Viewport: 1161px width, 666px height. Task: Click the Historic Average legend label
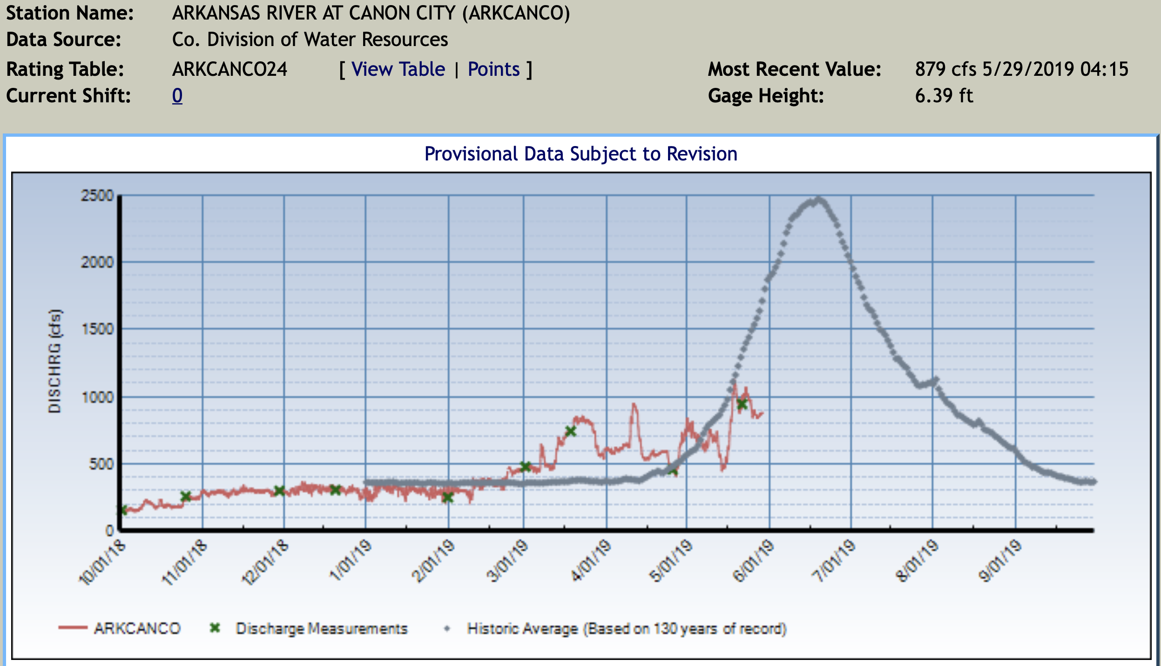[627, 629]
